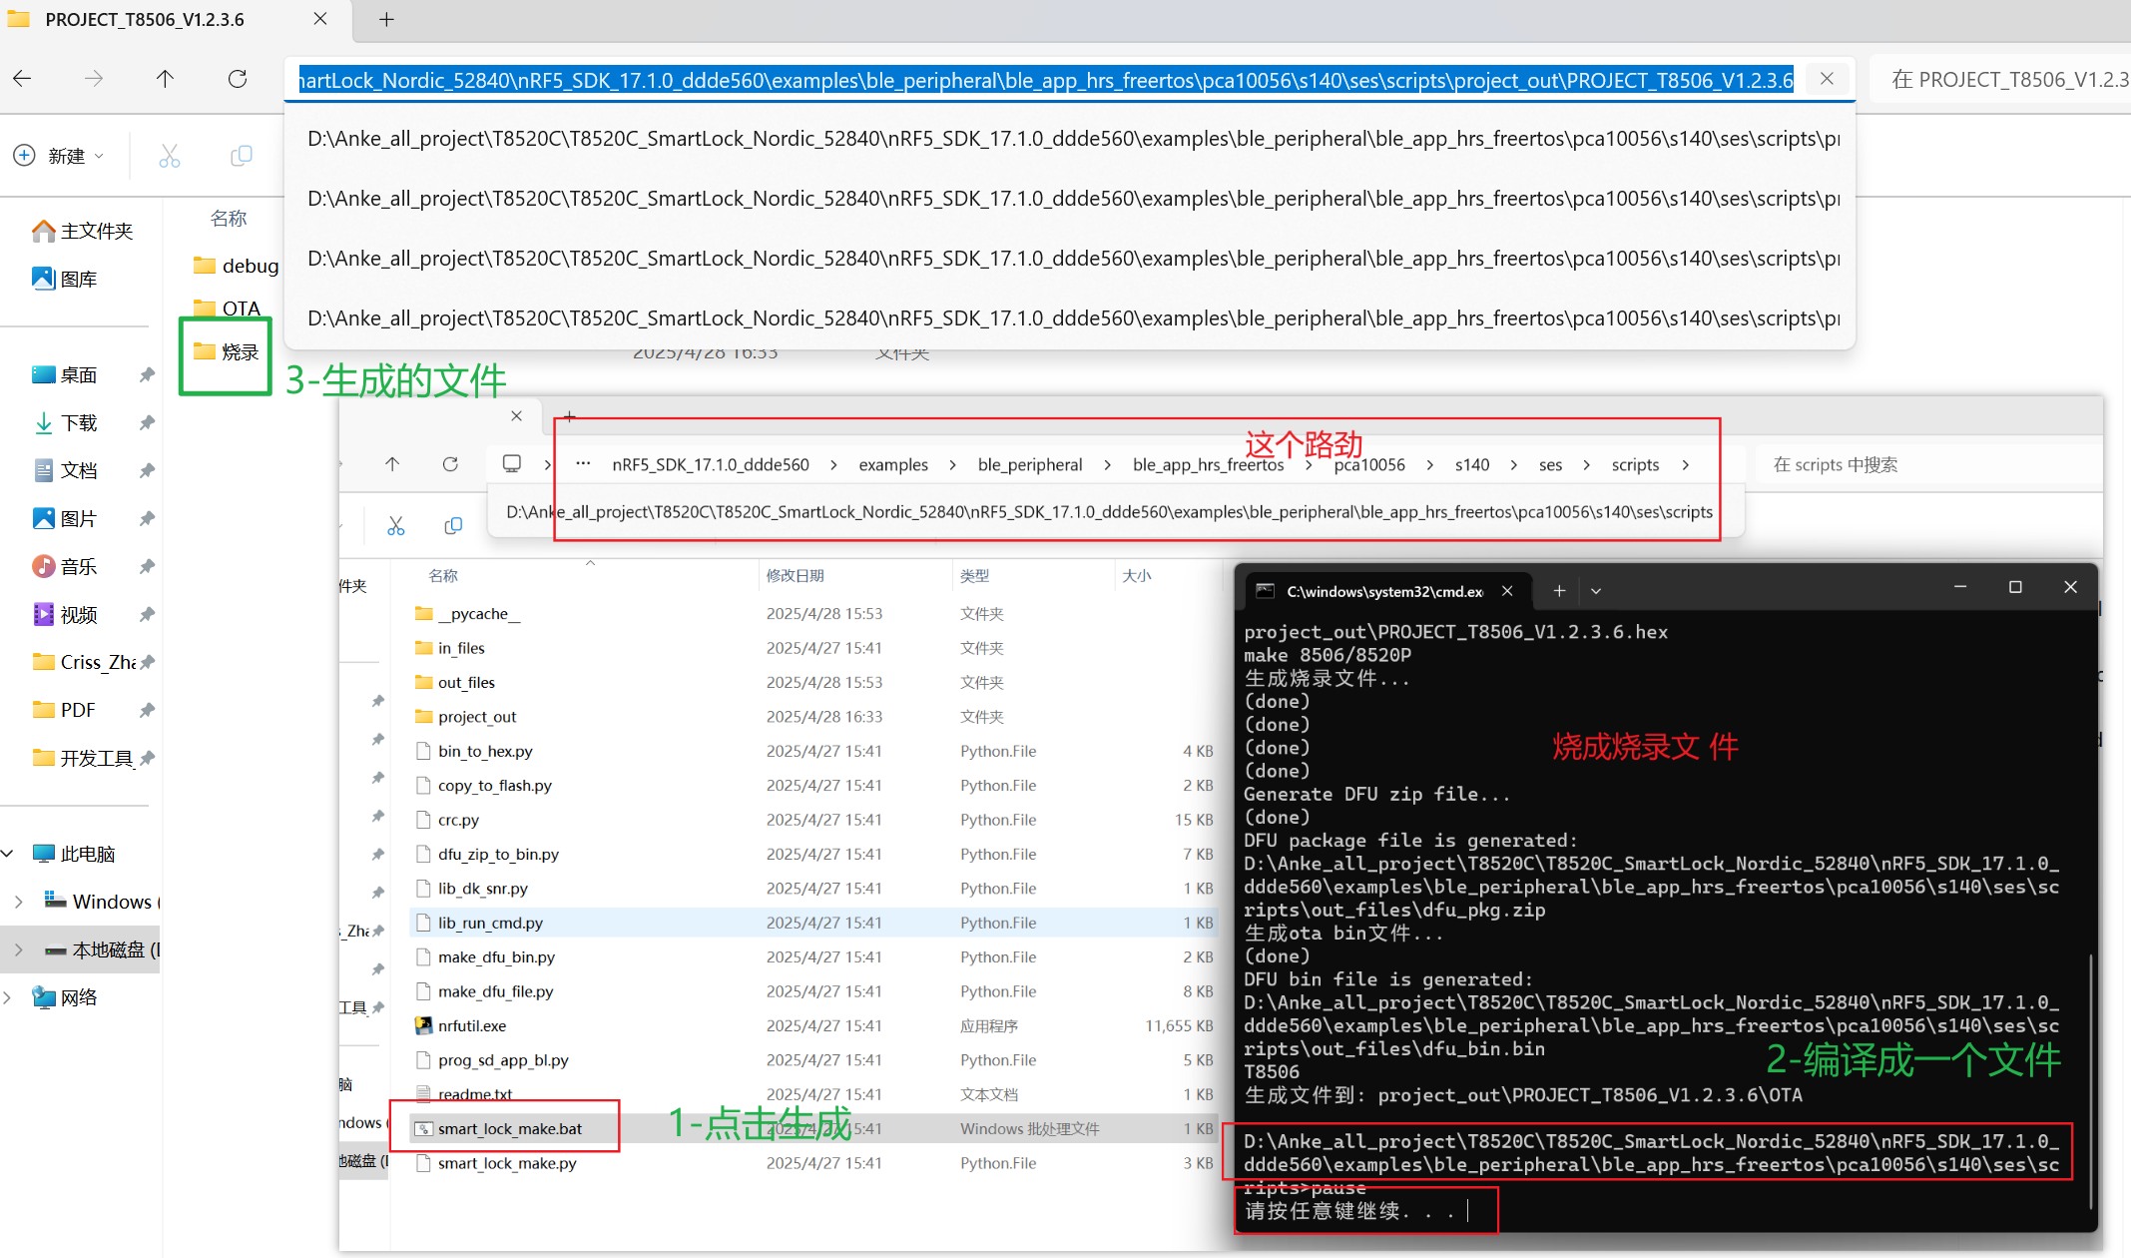2131x1258 pixels.
Task: Toggle pin icon next to 文档
Action: (147, 470)
